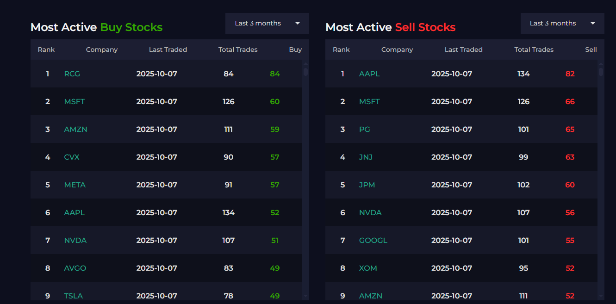616x304 pixels.
Task: Open RCG in the Buy Stocks table
Action: (x=72, y=74)
